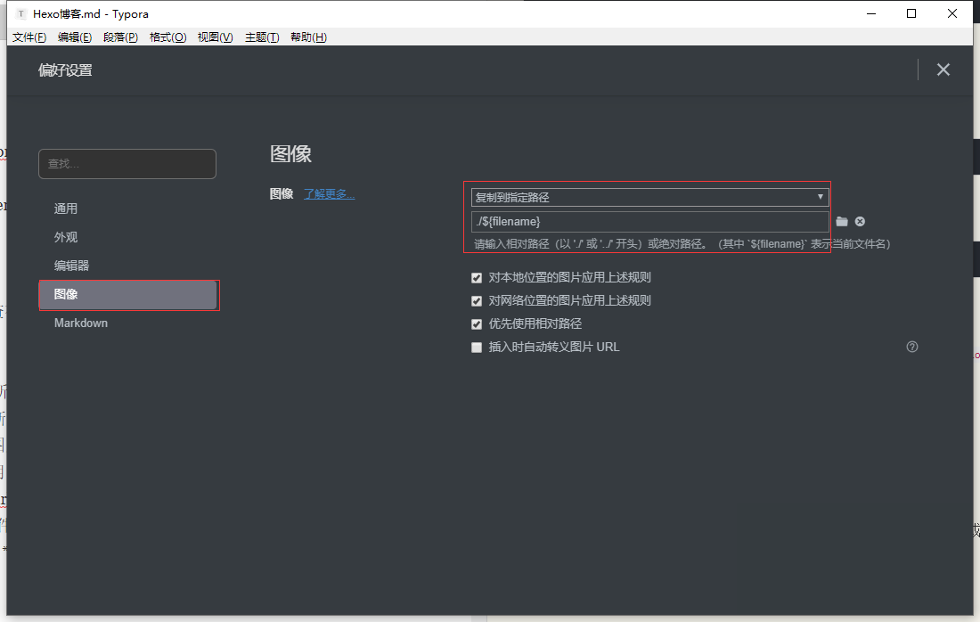Open the 主题 menu
The image size is (980, 622).
pyautogui.click(x=262, y=37)
